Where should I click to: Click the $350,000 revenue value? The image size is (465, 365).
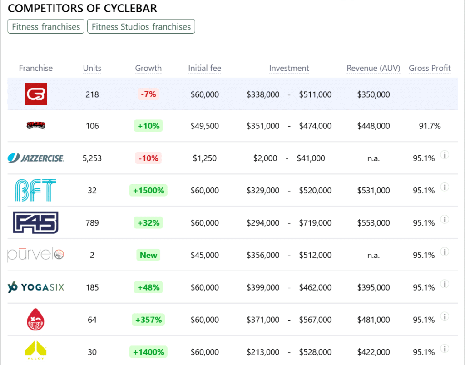373,94
